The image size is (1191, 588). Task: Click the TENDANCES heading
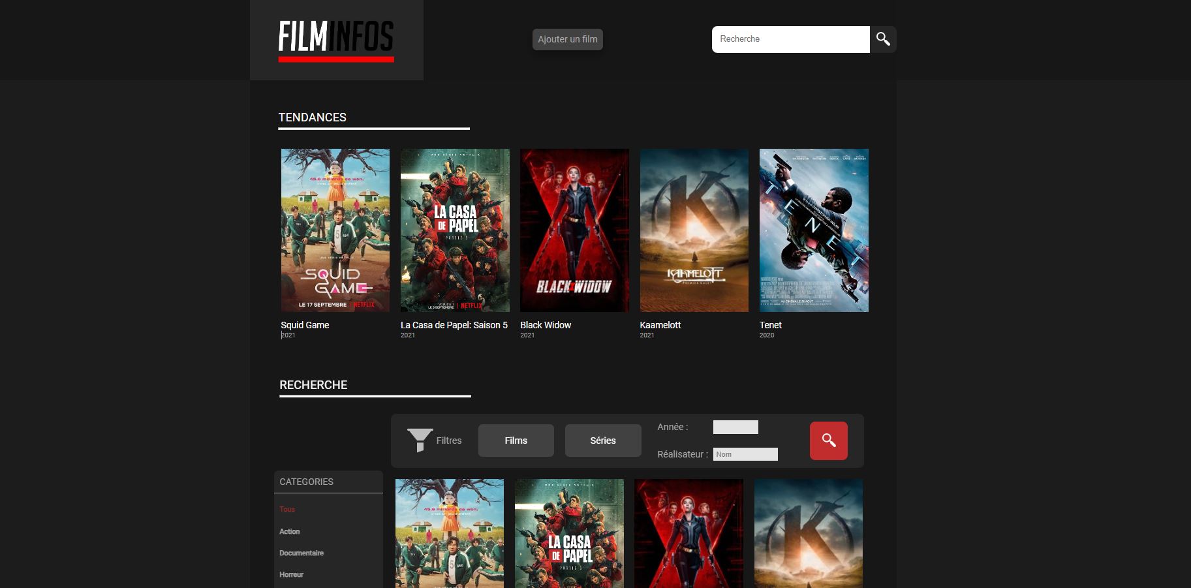pyautogui.click(x=313, y=117)
